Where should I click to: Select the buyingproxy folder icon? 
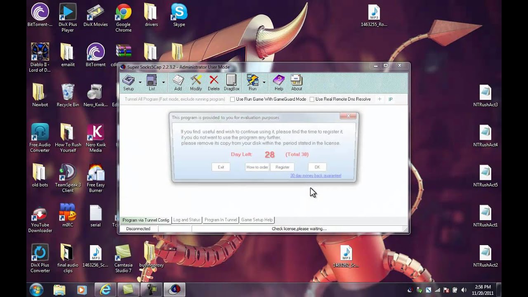point(151,255)
